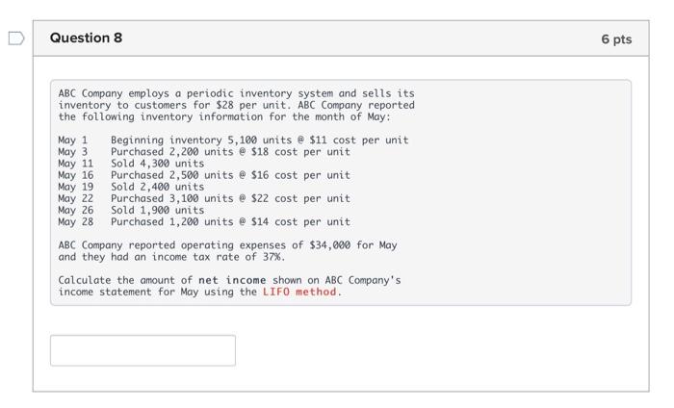Flag Question 8 with the bookmark icon

[16, 38]
